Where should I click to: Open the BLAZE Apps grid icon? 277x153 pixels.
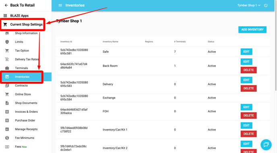click(x=5, y=16)
